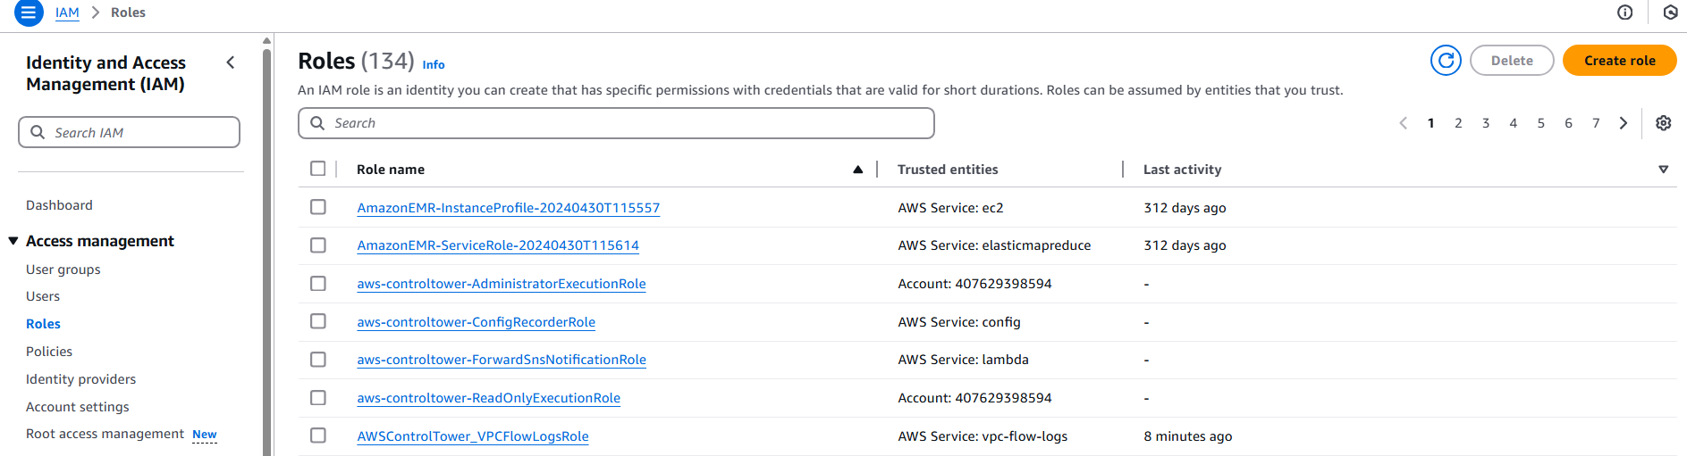Collapse the Access management section

(x=13, y=241)
